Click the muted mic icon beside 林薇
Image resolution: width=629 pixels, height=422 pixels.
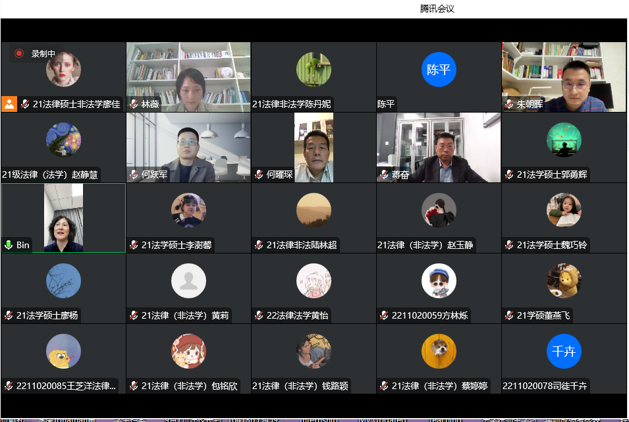click(134, 104)
